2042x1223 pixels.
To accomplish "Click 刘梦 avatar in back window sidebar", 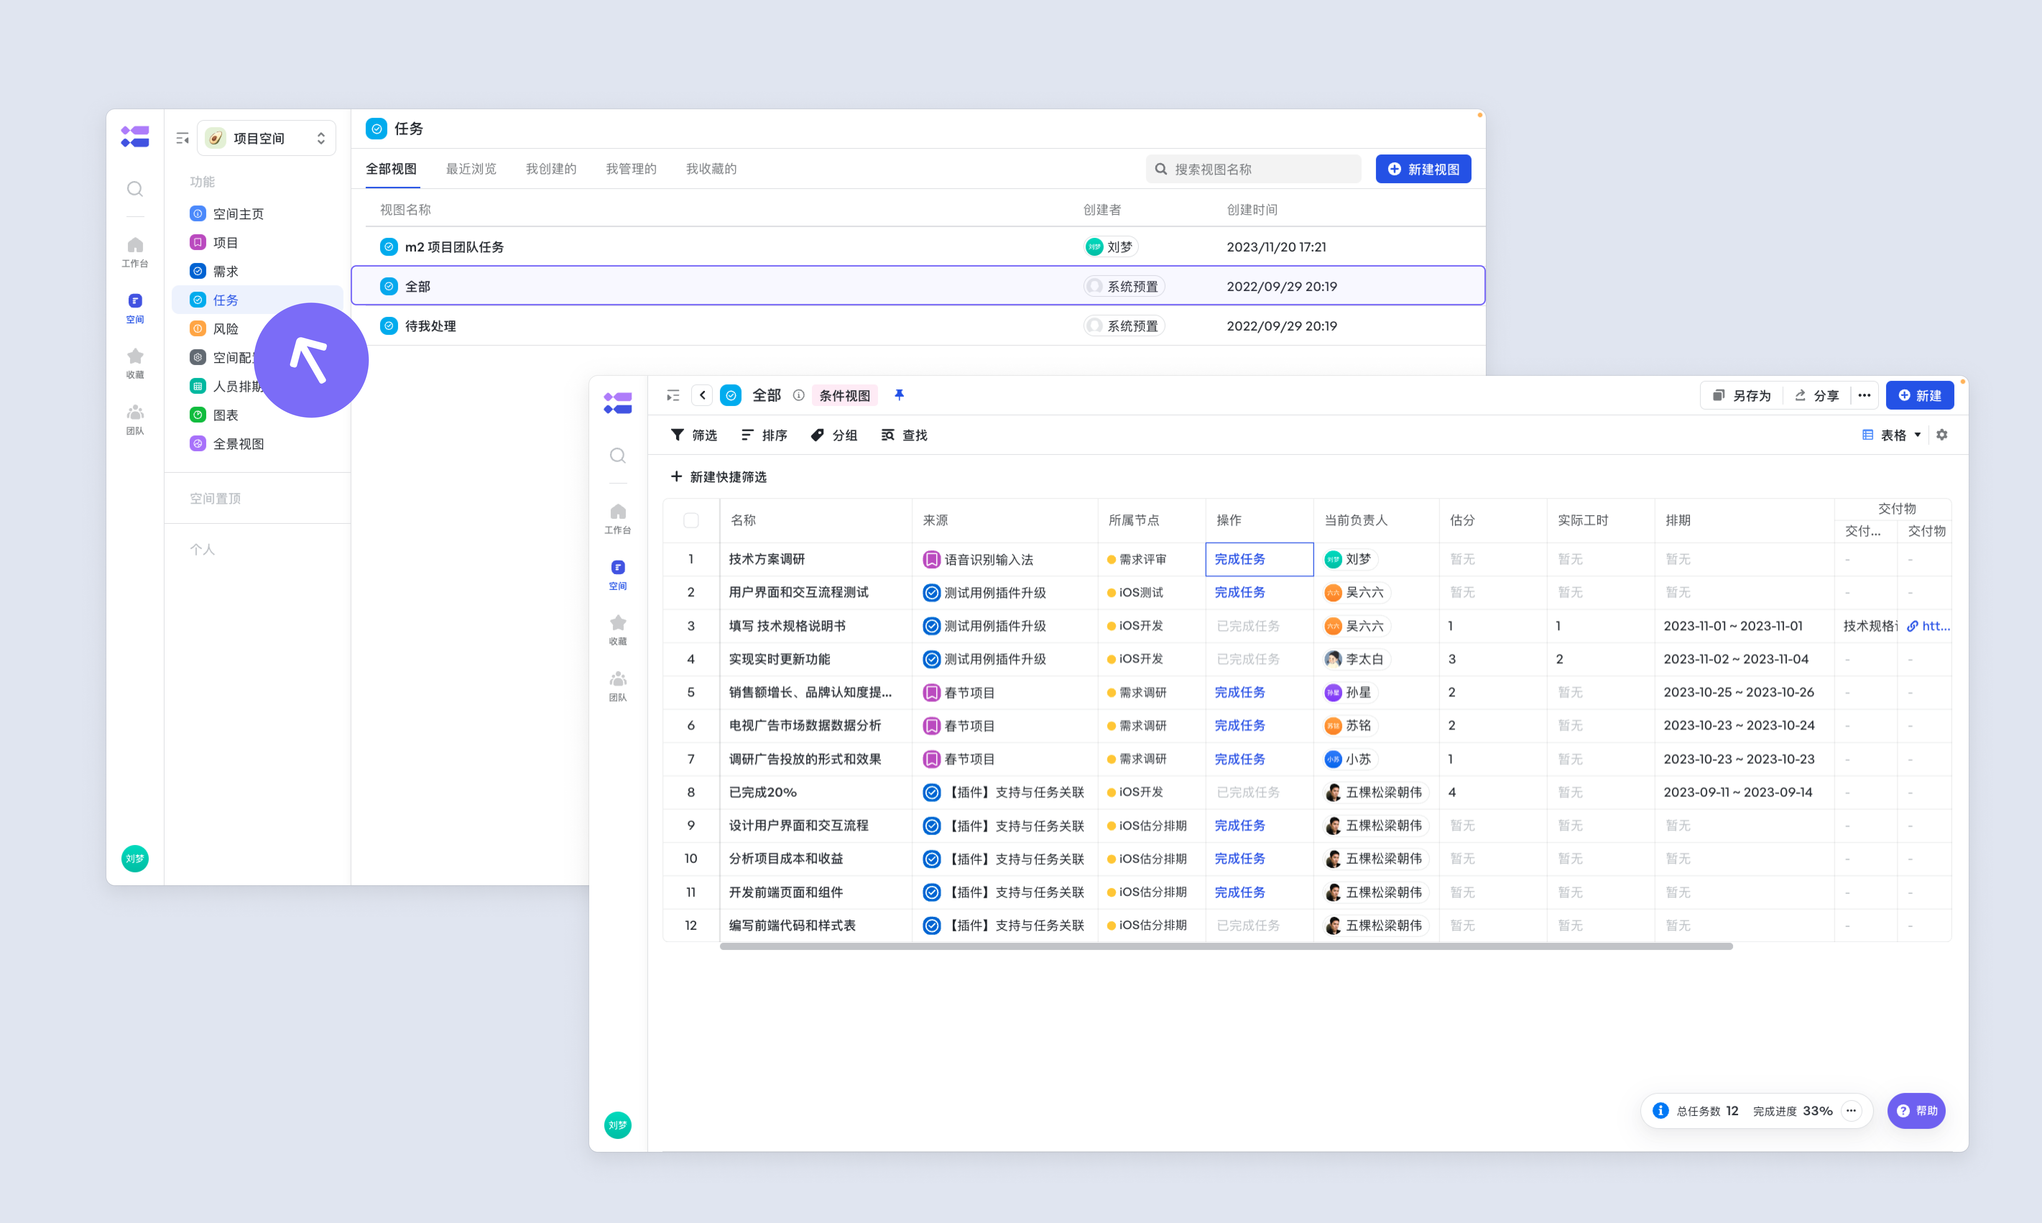I will point(135,859).
